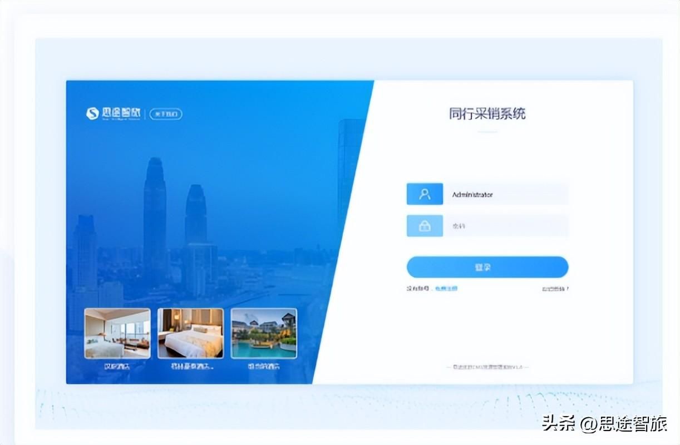680x445 pixels.
Task: Click the 同行采销系统 title heading
Action: coord(487,114)
